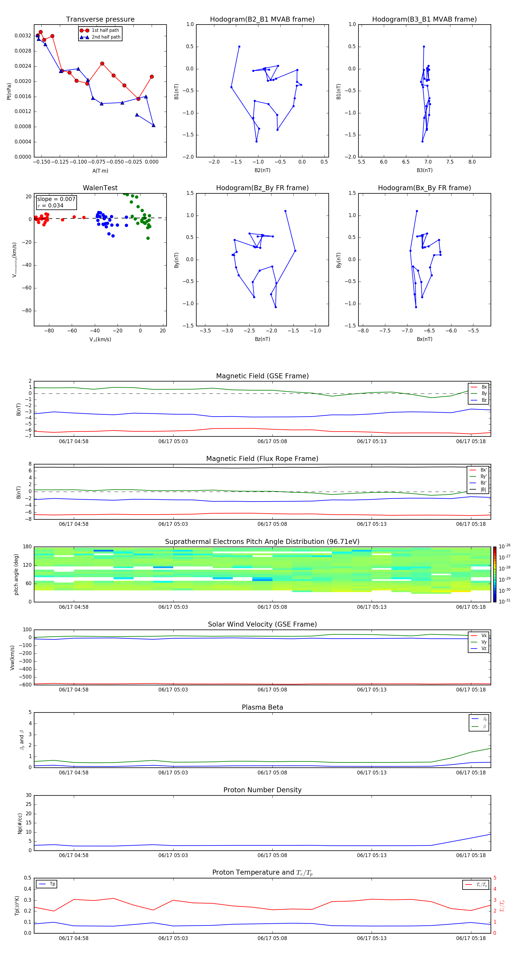Click the '|B|' legend entry in Flux Rope plot
The image size is (525, 964).
tap(478, 490)
